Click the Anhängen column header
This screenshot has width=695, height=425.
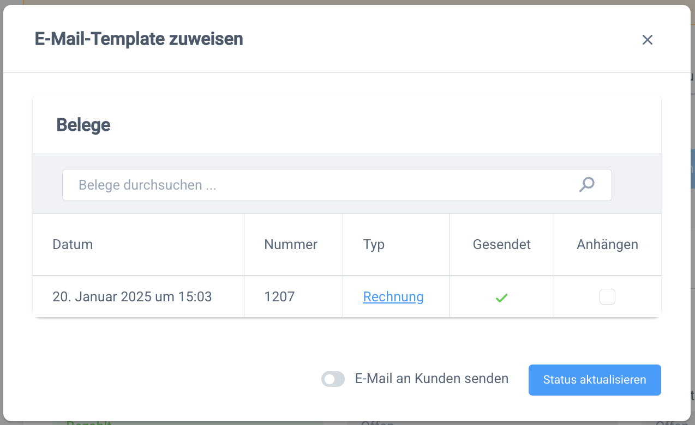point(607,244)
